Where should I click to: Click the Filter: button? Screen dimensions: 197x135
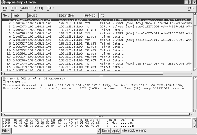6,131
